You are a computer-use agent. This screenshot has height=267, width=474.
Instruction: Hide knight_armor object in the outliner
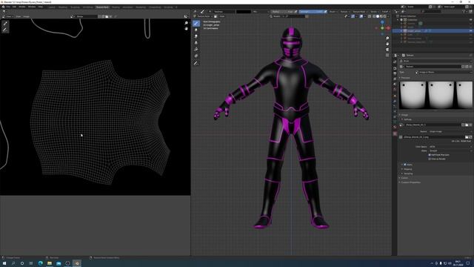[x=471, y=30]
